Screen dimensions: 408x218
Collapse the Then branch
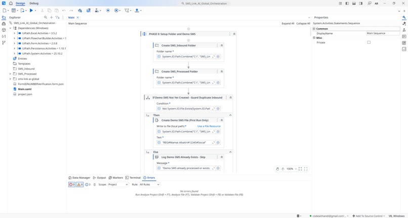230,115
